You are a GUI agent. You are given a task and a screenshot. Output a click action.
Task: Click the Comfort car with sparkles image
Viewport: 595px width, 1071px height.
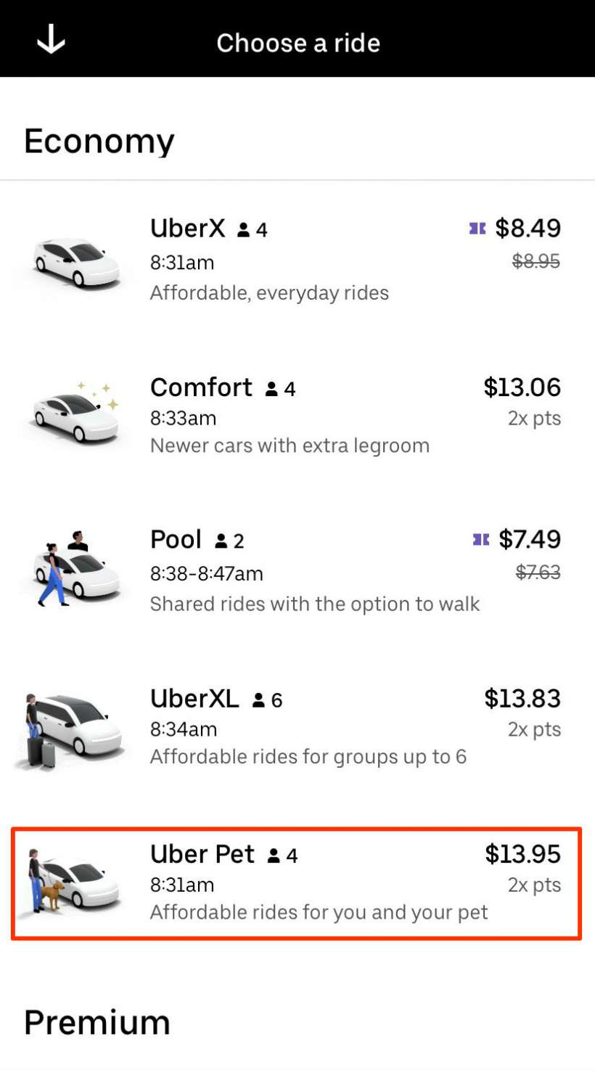point(75,415)
